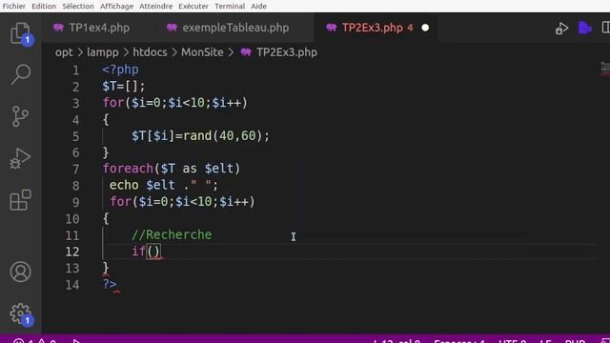
Task: Change the Espaces indentation setting
Action: click(x=459, y=341)
